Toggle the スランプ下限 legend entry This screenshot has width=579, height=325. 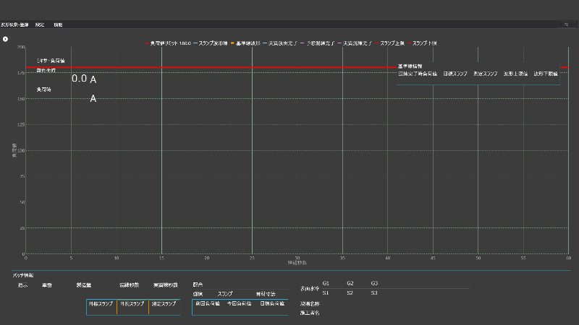(425, 43)
